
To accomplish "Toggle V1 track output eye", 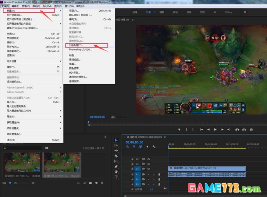I will (149, 169).
